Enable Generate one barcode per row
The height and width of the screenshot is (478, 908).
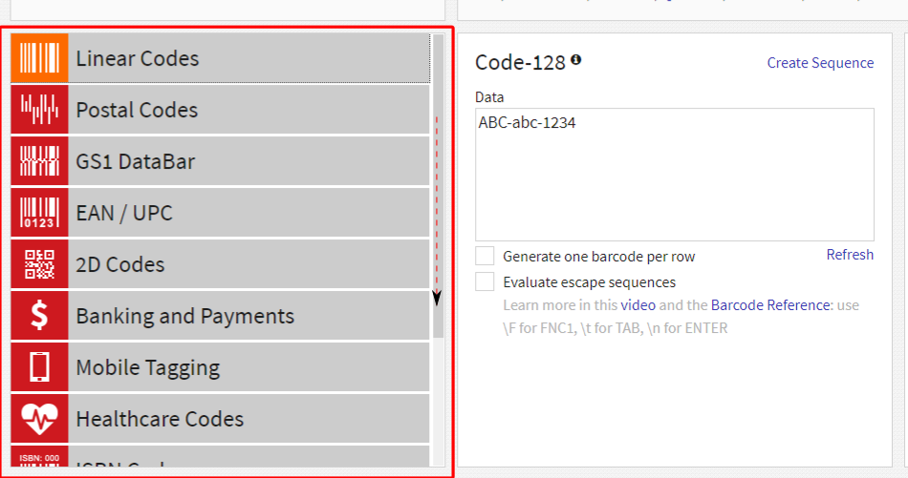click(486, 257)
